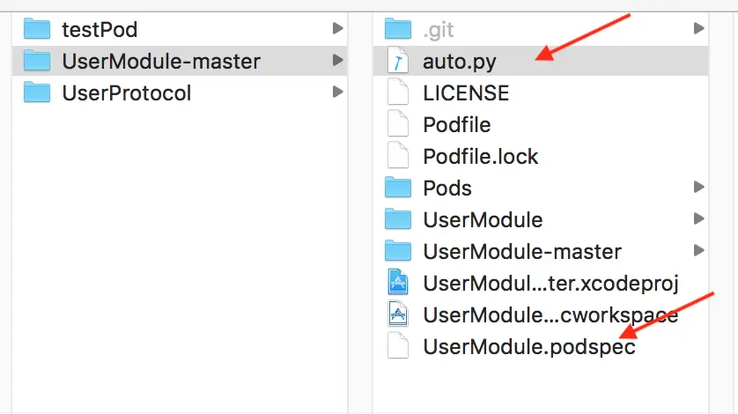Click the auto.py Python file icon
Screen dimensions: 738x414
pos(399,61)
